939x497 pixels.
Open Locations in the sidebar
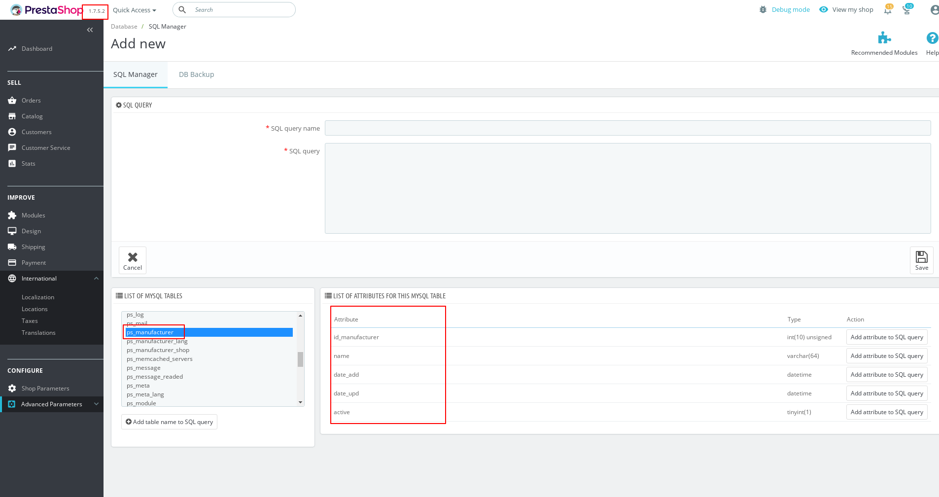click(x=35, y=309)
